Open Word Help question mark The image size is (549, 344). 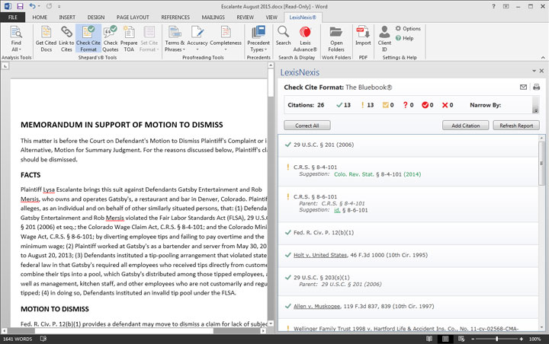(493, 6)
